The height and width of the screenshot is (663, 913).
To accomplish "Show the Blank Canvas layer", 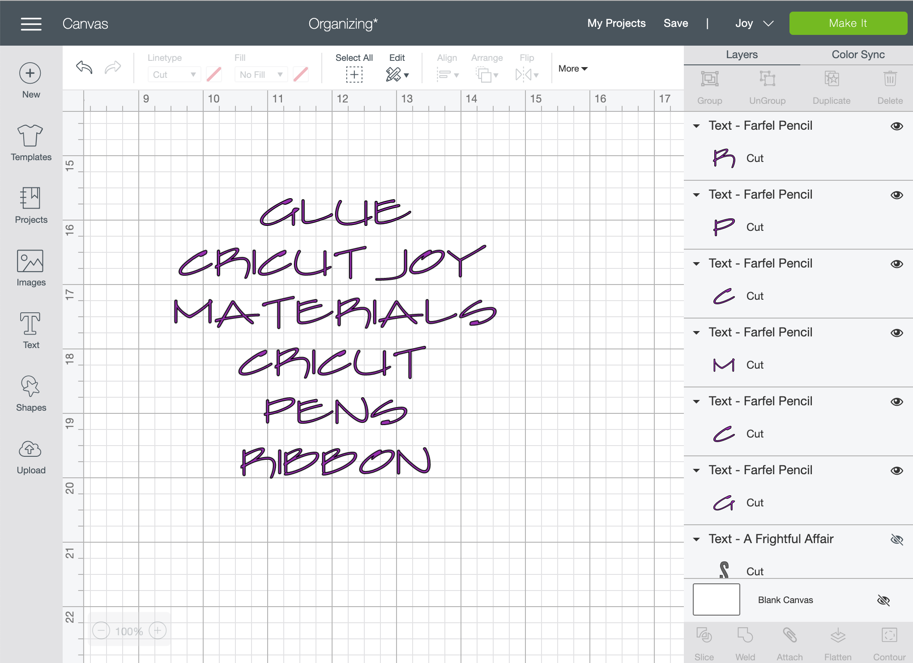I will pyautogui.click(x=883, y=600).
